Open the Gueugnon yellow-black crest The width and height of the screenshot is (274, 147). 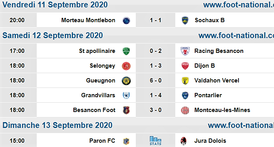pos(126,81)
